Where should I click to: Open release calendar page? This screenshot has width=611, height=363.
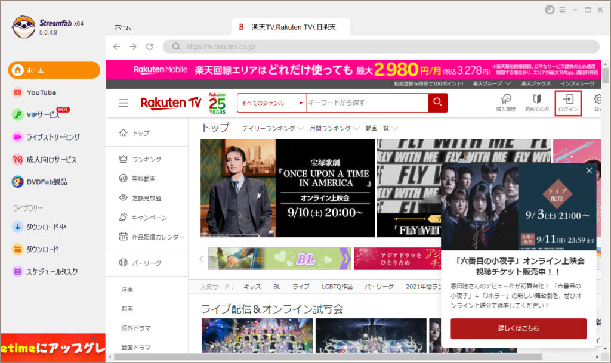[x=152, y=237]
